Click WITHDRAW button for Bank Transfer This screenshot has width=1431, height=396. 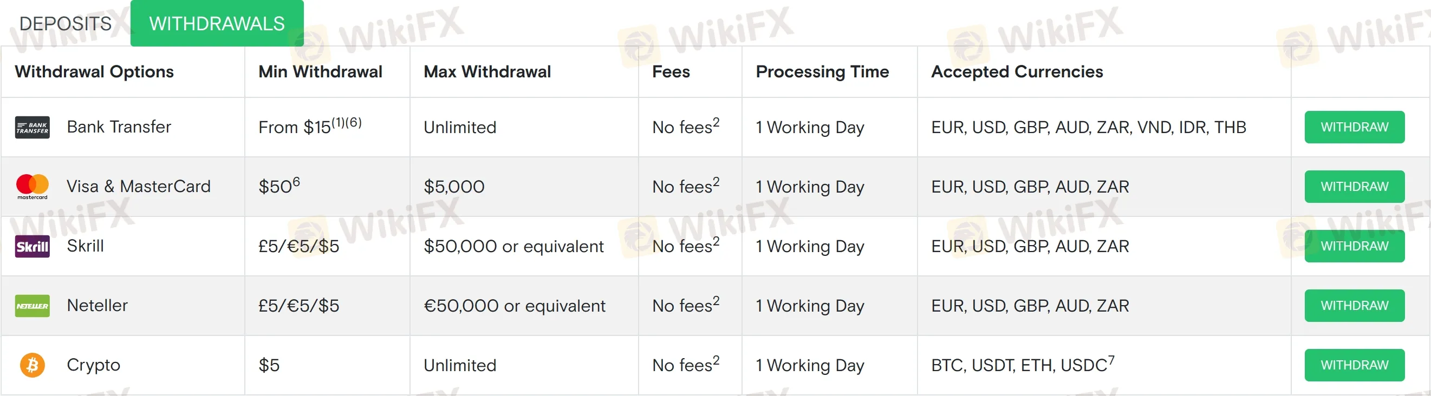(1354, 127)
